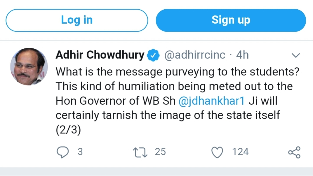Image resolution: width=313 pixels, height=176 pixels.
Task: Click the retweet count 25
Action: 160,152
